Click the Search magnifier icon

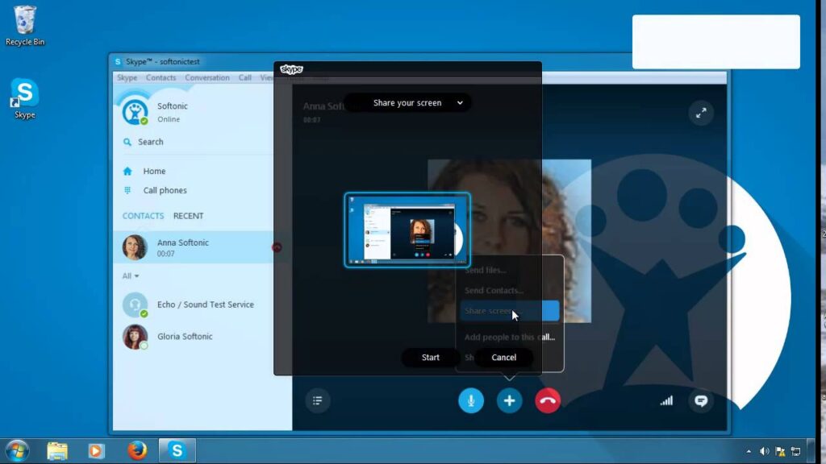tap(127, 142)
